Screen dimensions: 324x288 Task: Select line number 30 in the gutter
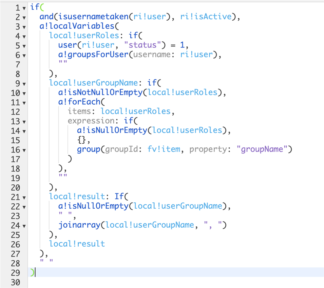15,282
